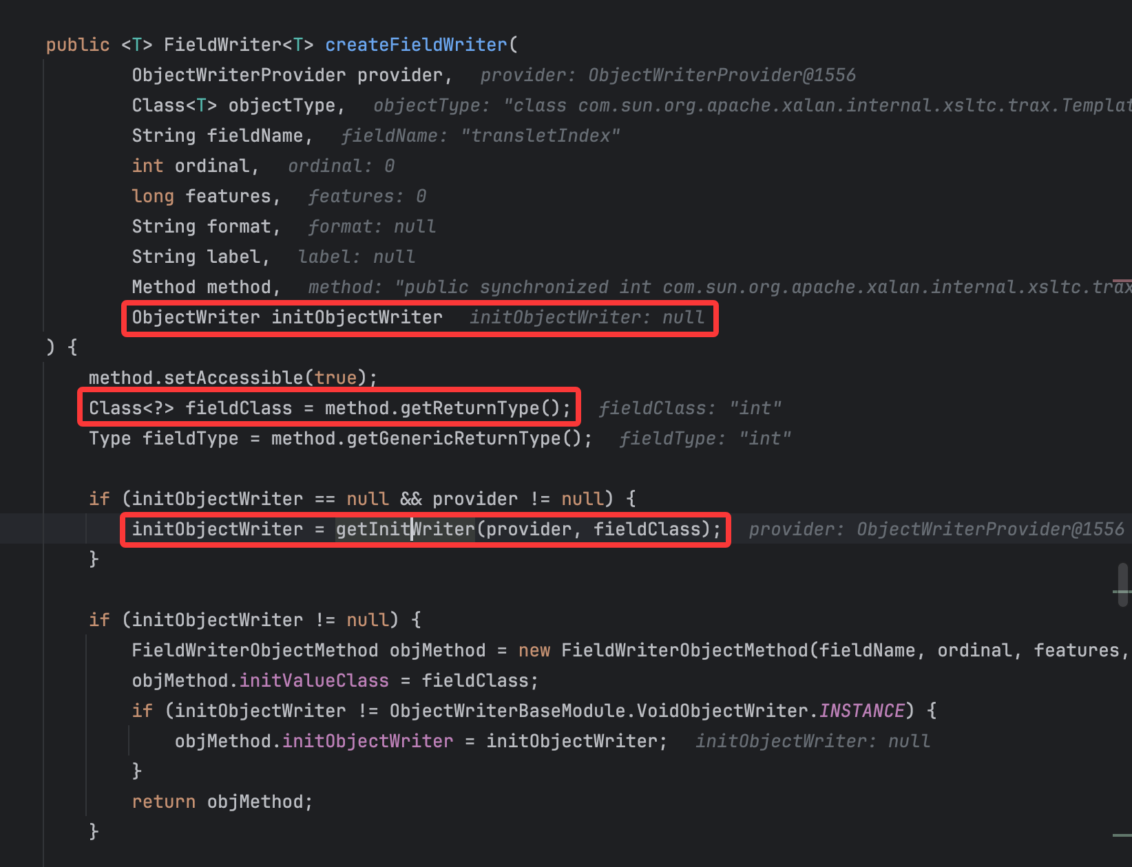Click the new keyword before FieldWriterObjectMethod
The width and height of the screenshot is (1132, 867).
pos(534,650)
